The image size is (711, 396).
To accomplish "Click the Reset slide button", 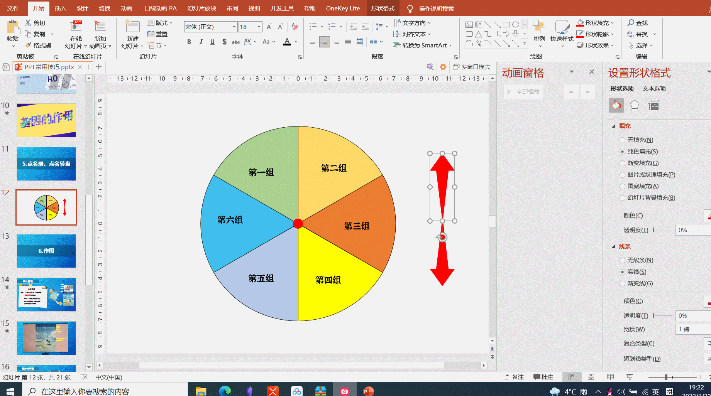I will pos(157,34).
